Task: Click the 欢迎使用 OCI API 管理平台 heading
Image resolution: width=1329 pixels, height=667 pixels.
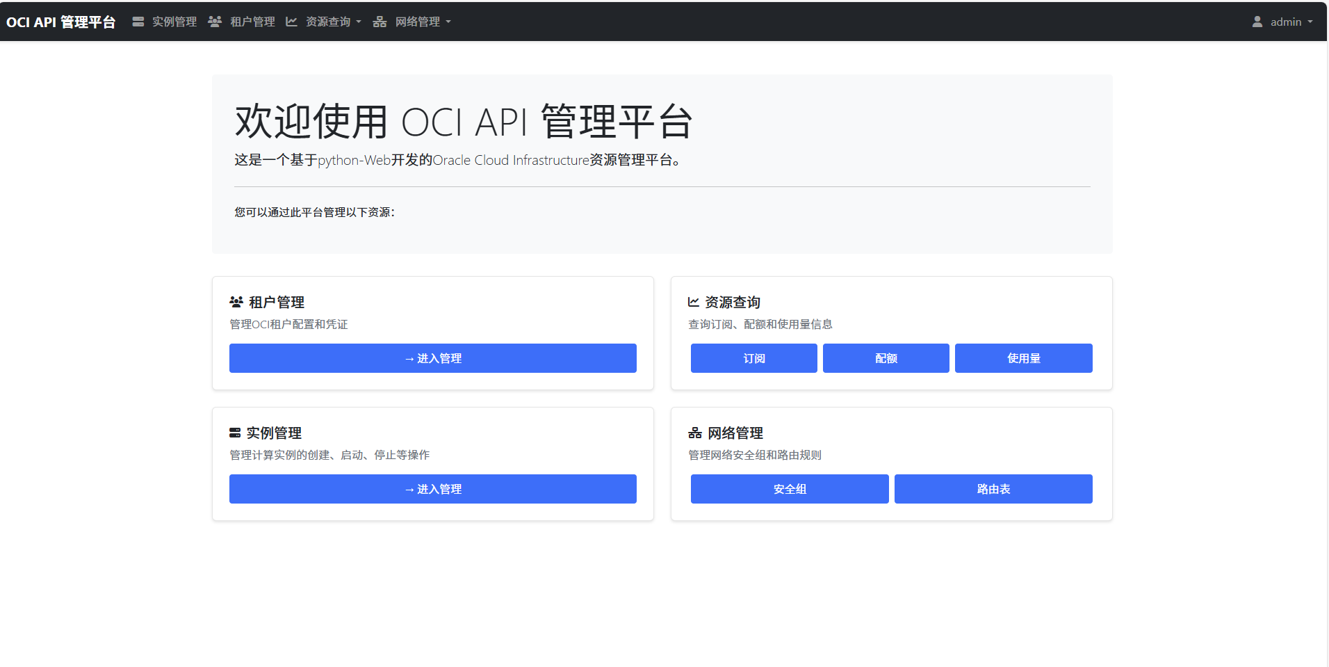Action: pos(464,122)
